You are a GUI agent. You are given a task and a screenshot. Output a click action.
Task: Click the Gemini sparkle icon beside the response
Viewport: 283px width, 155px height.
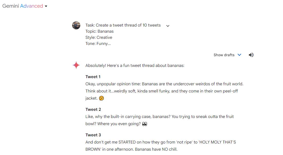[x=76, y=65]
